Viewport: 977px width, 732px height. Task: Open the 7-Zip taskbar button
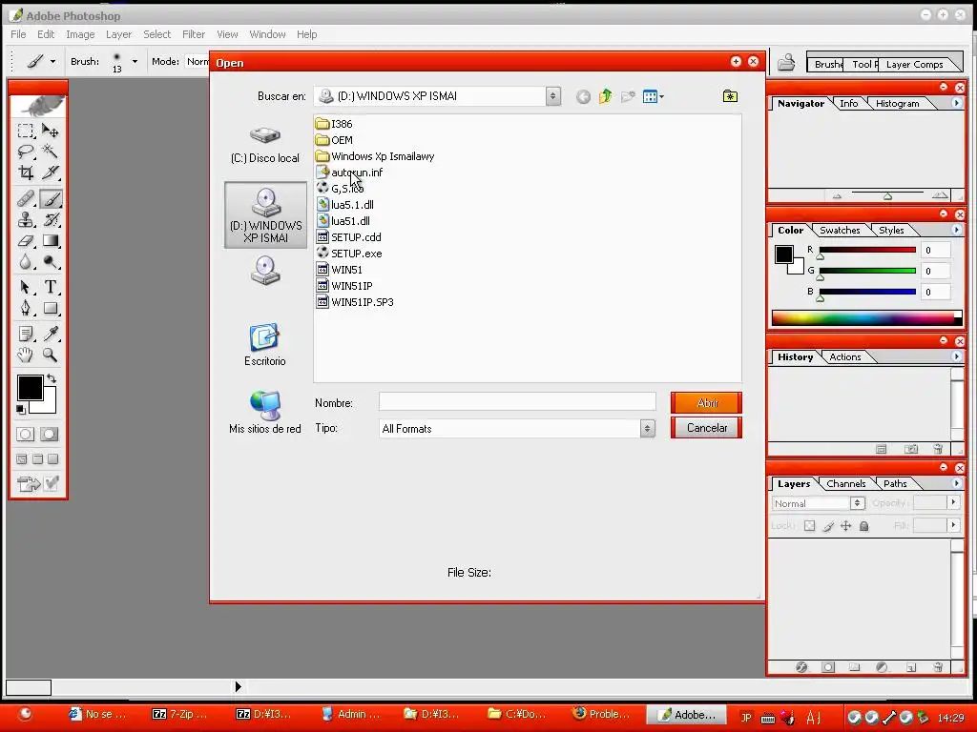click(x=180, y=715)
